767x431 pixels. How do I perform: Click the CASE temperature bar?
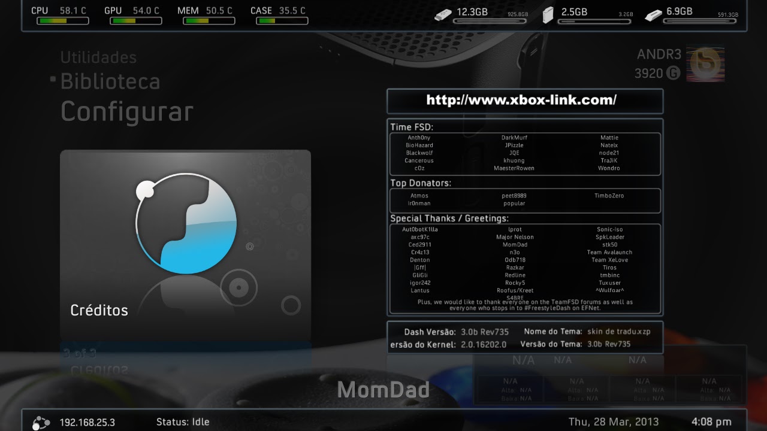pyautogui.click(x=282, y=21)
